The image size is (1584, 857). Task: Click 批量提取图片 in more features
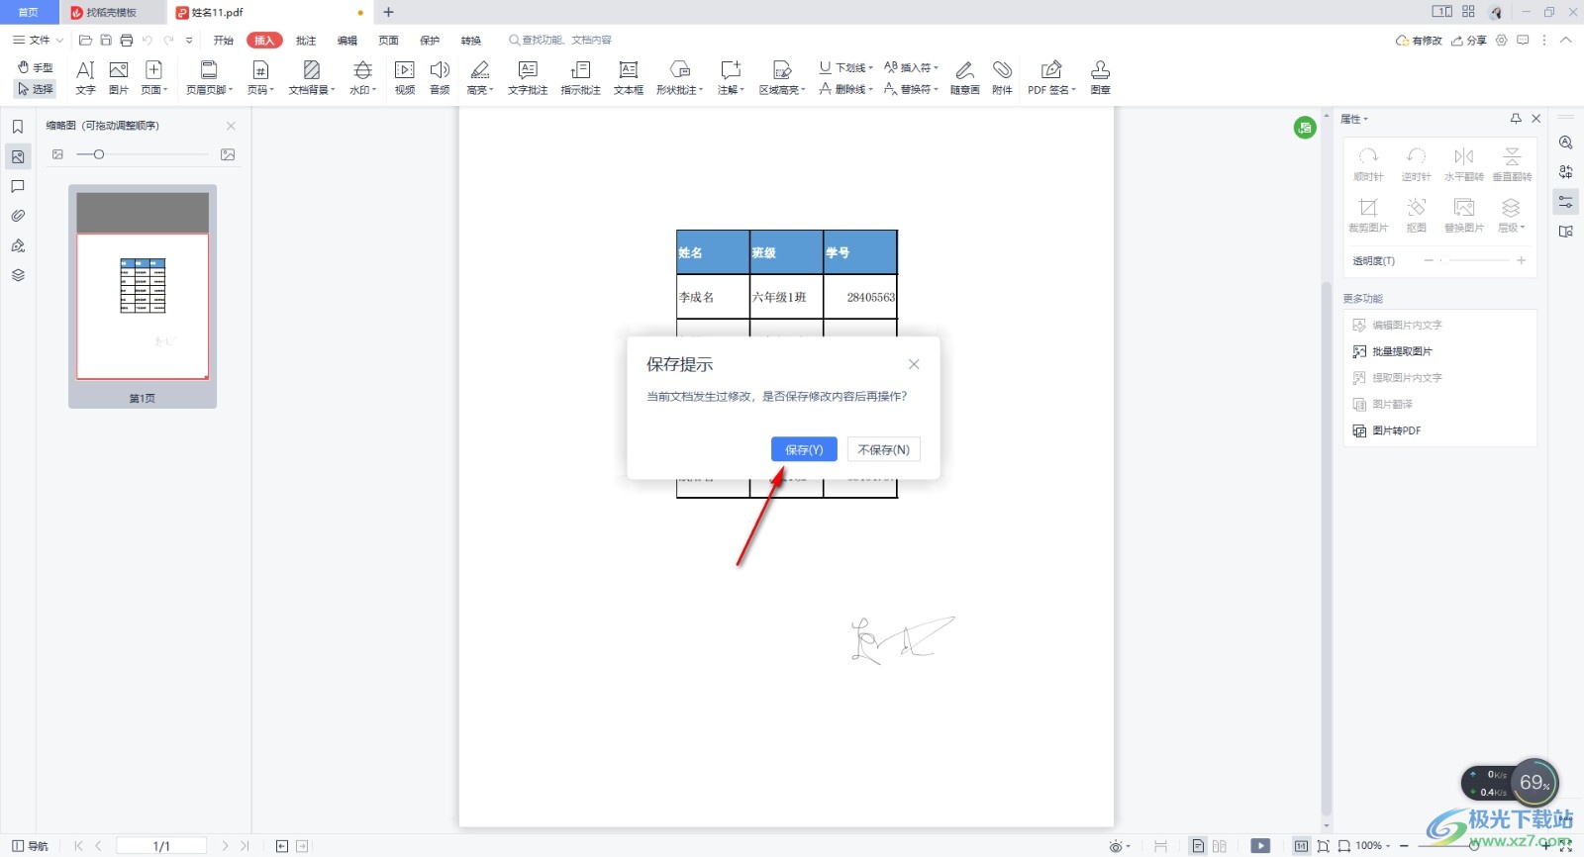1393,351
